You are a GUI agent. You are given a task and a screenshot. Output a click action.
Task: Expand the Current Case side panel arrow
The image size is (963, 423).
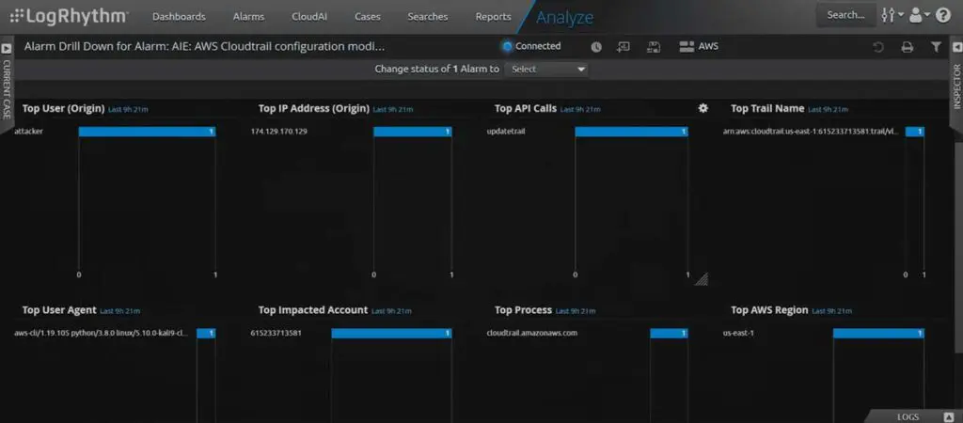pyautogui.click(x=7, y=48)
